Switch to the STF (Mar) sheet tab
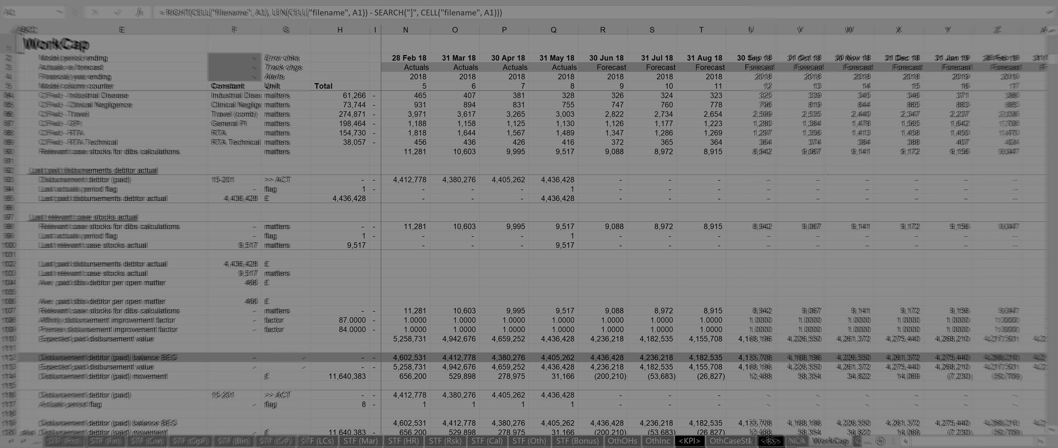Screen dimensions: 1058x448 (360, 441)
